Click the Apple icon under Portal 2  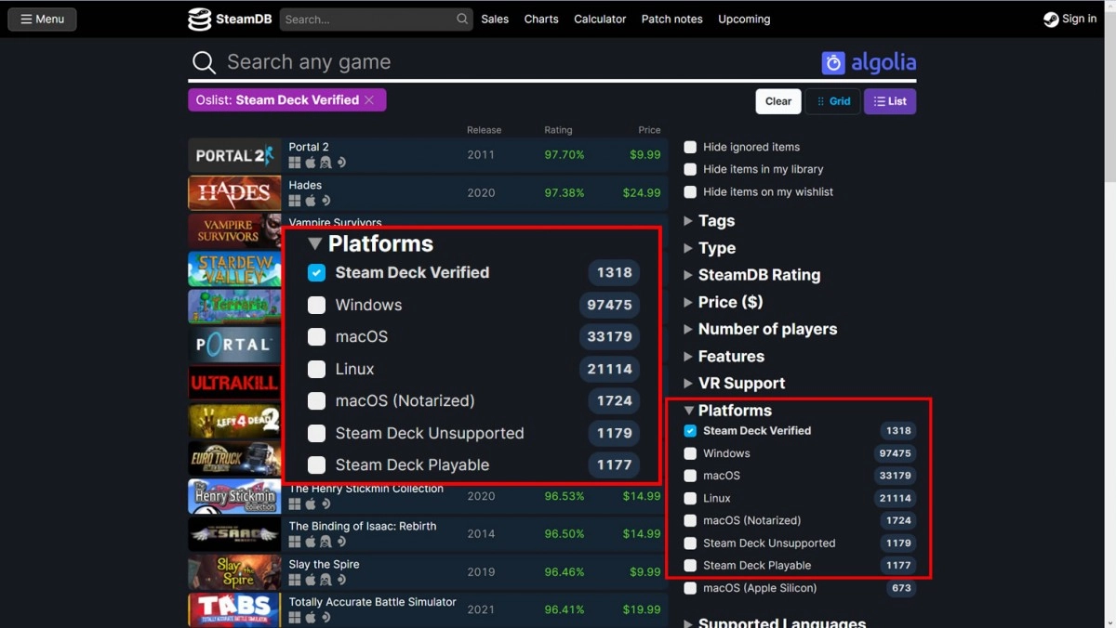[311, 163]
